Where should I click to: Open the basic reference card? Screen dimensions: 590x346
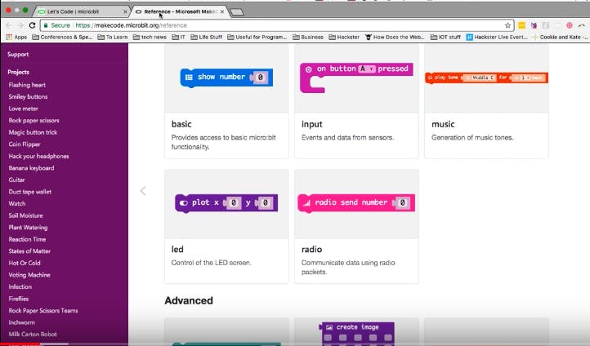coord(226,101)
